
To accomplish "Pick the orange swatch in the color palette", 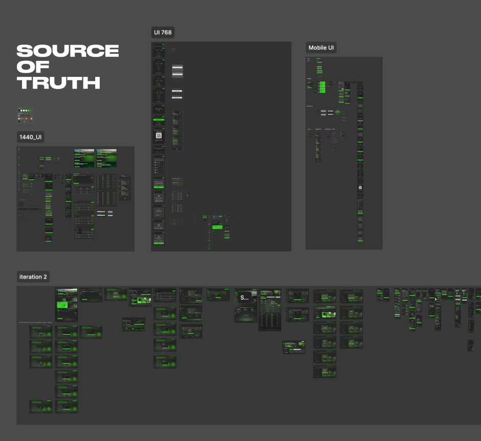I will coord(31,118).
